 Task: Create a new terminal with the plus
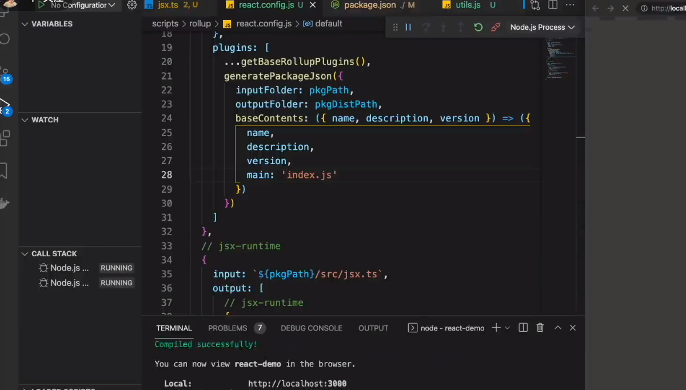496,328
